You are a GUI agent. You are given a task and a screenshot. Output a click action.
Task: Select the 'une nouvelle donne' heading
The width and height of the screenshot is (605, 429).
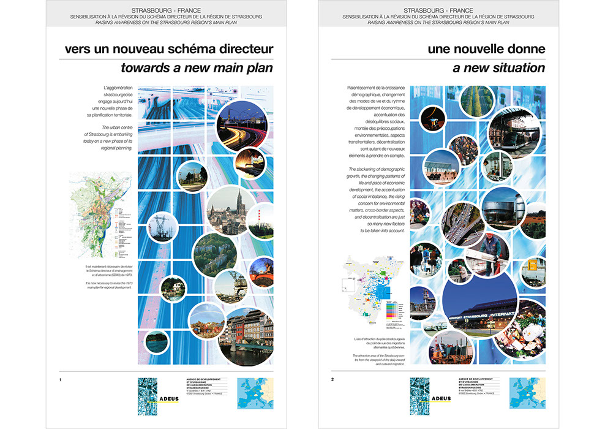[x=486, y=49]
